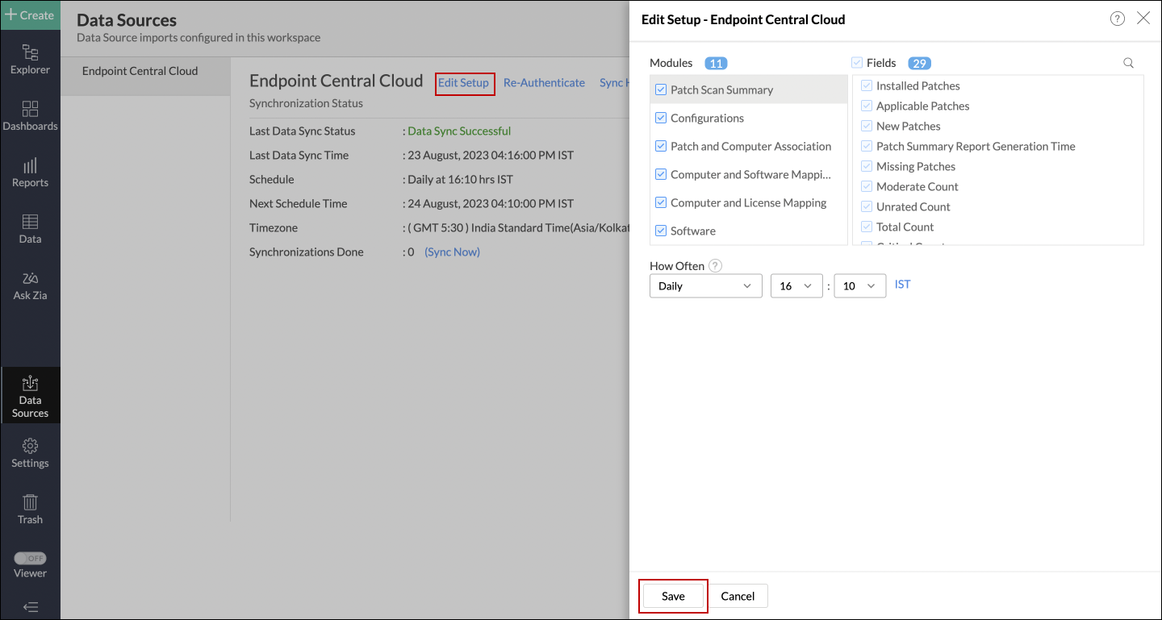Save the edited setup

coord(672,596)
